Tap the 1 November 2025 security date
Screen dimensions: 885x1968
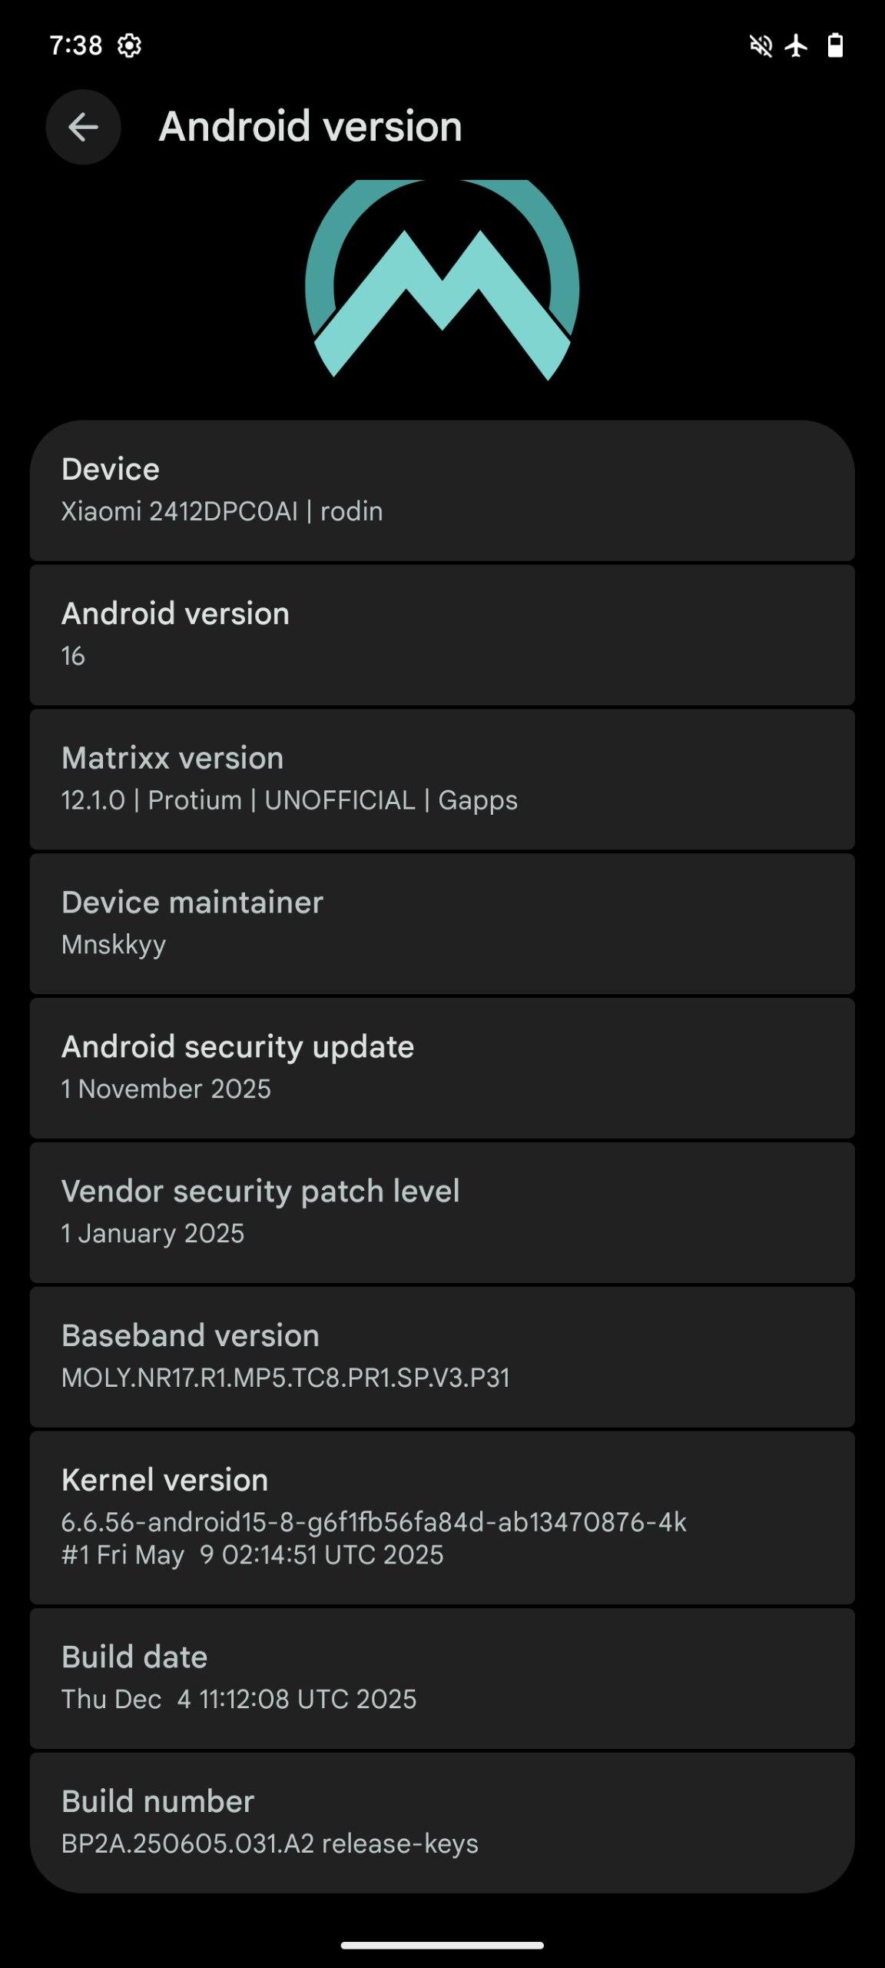pyautogui.click(x=166, y=1089)
